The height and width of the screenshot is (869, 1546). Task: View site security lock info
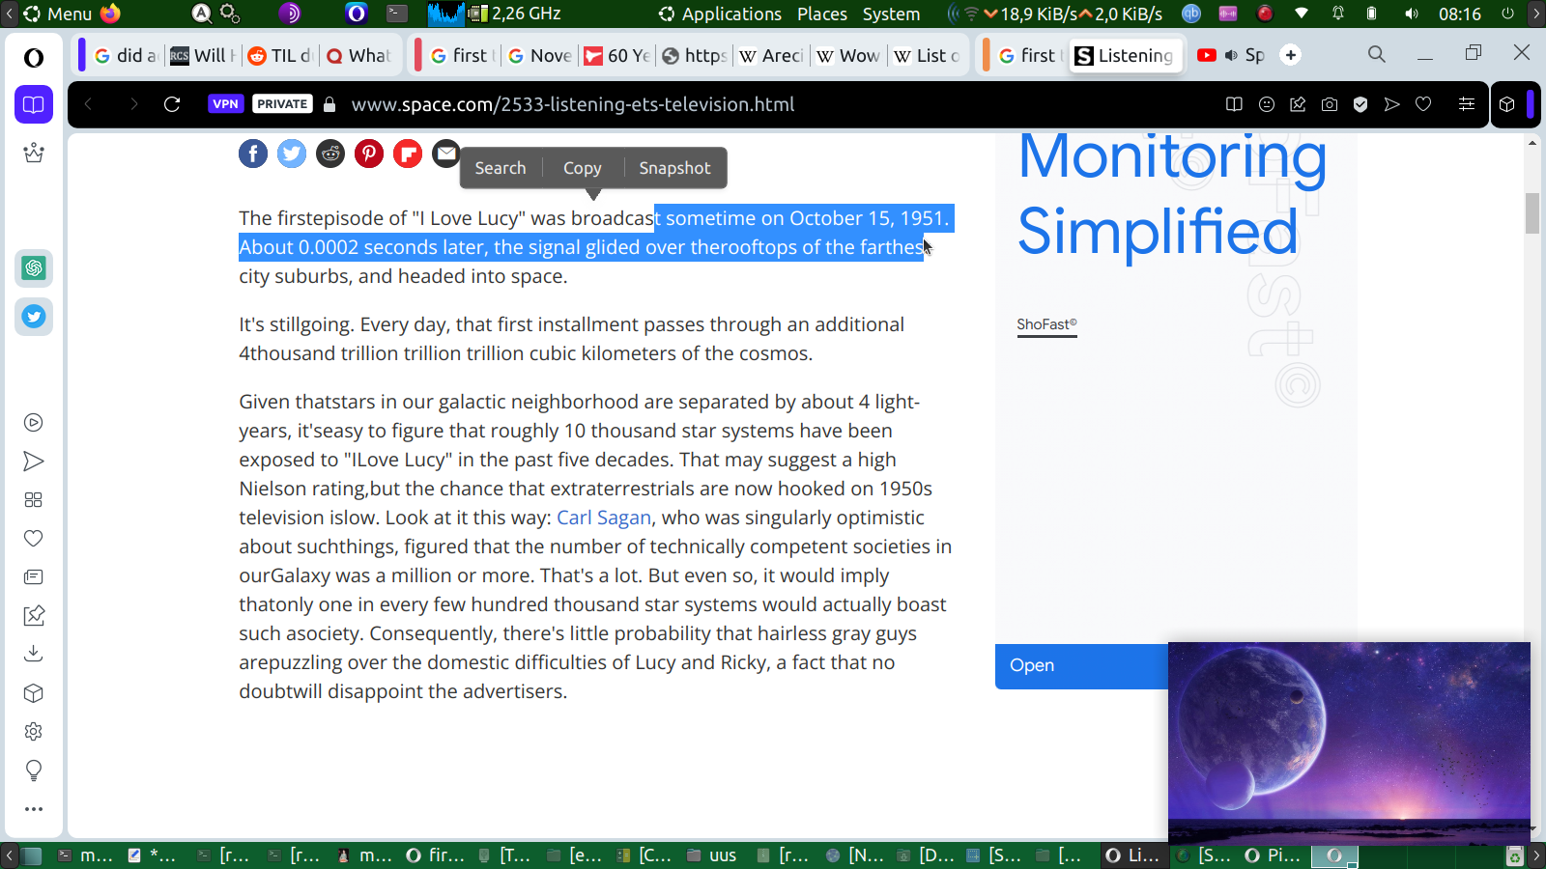point(329,104)
